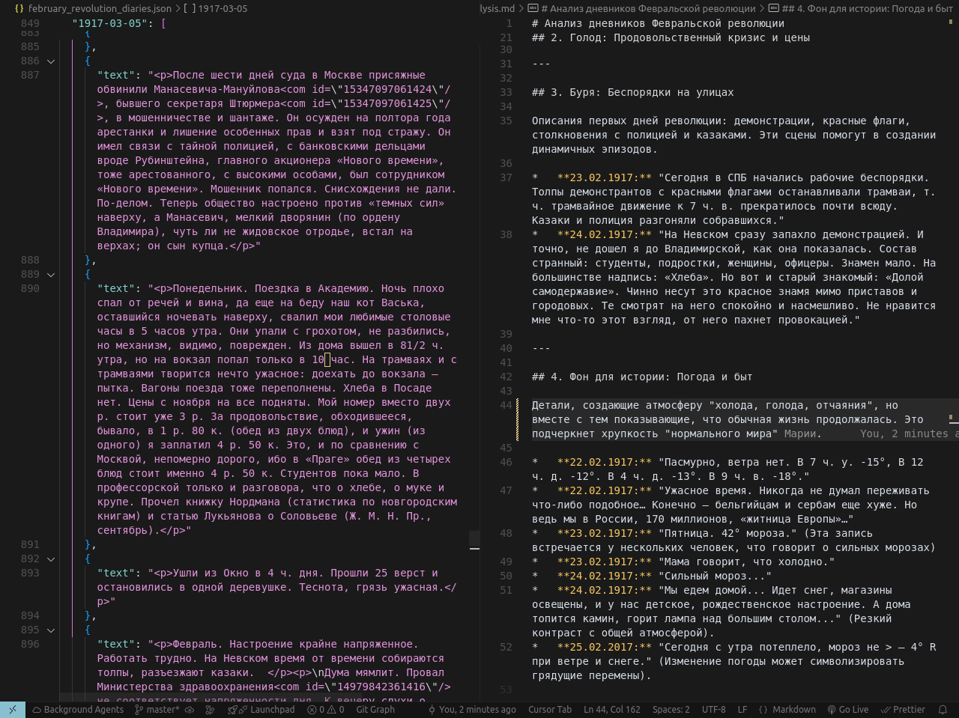Go to line via Ln 44, Col 162

[x=612, y=710]
